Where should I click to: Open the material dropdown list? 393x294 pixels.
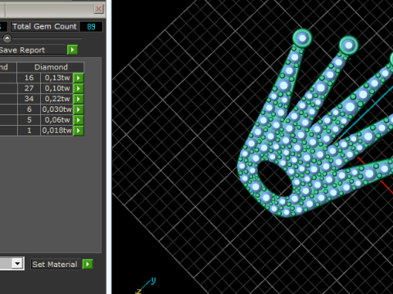pos(17,264)
